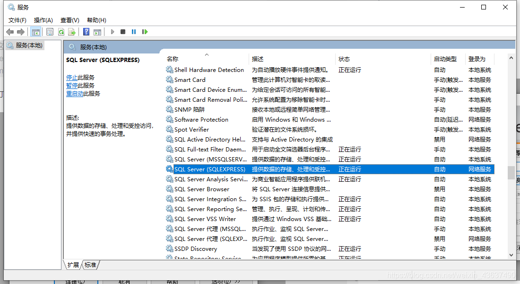Viewport: 520px width, 284px height.
Task: Select SQL Server 代理 (SQLEXP... row
Action: click(x=330, y=239)
